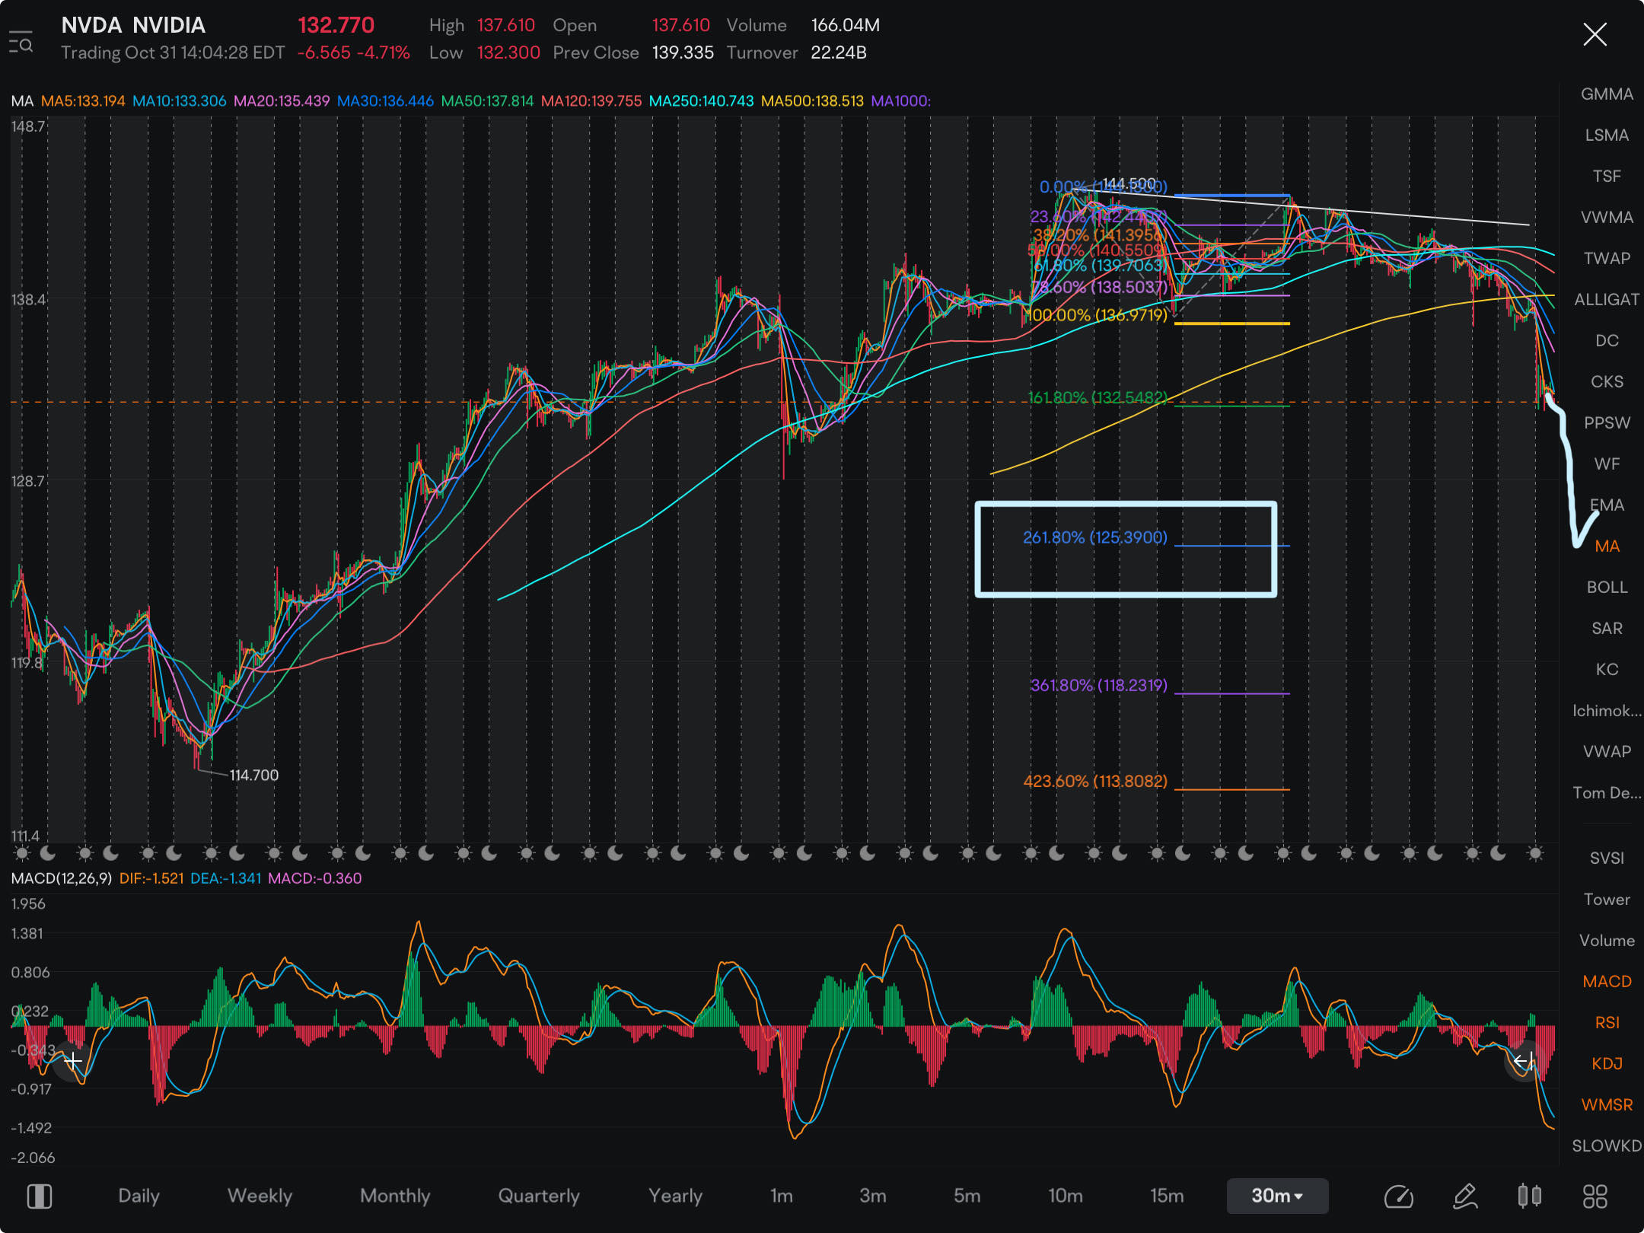Enable the SAR indicator

click(1607, 629)
